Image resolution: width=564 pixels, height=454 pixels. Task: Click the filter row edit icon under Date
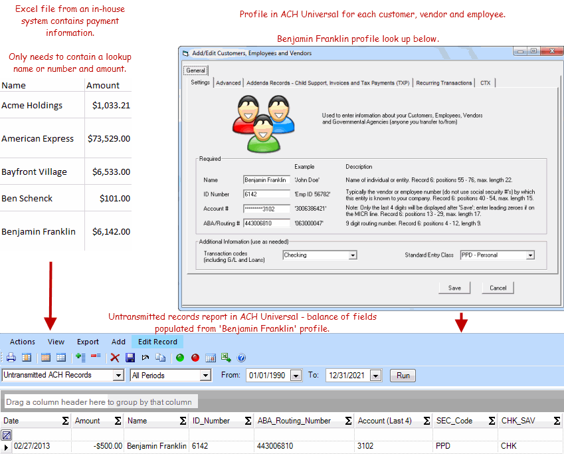[7, 435]
